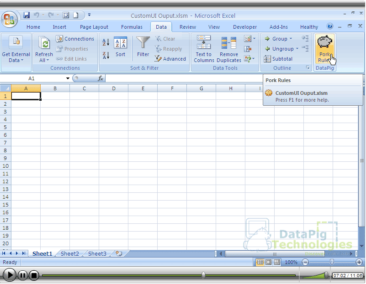Expand the Group dropdown arrow

pos(291,39)
